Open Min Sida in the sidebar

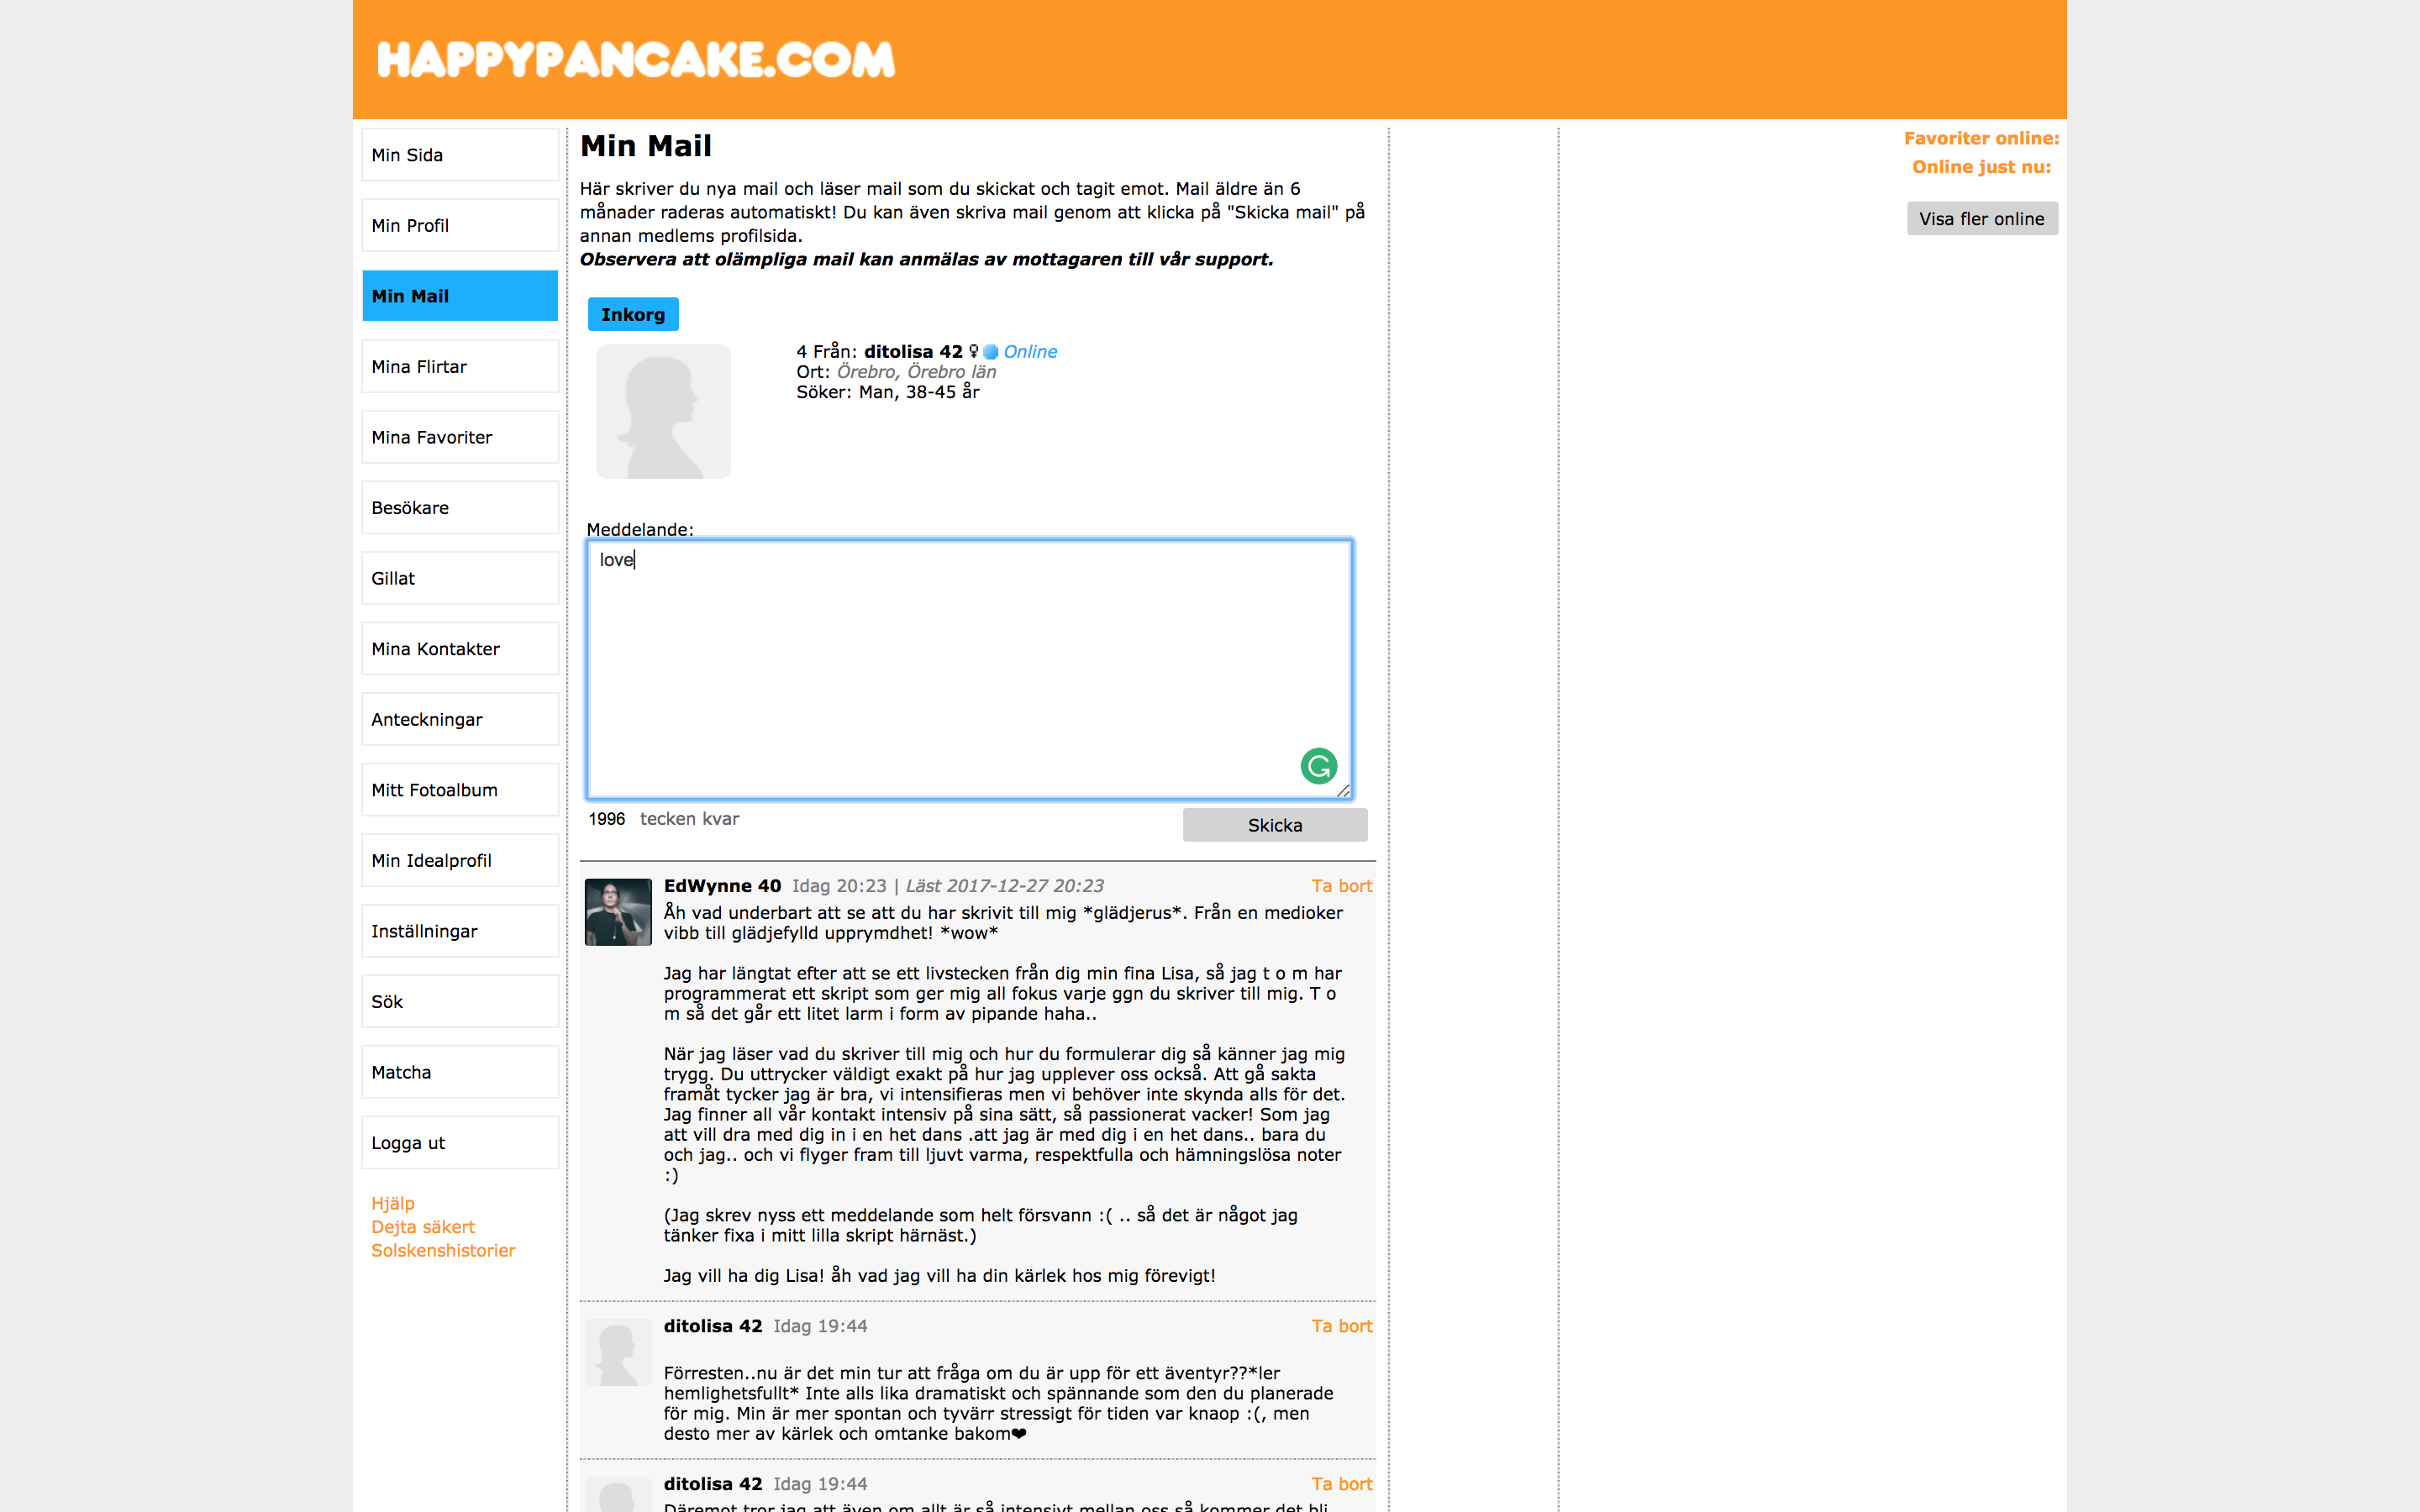[460, 155]
